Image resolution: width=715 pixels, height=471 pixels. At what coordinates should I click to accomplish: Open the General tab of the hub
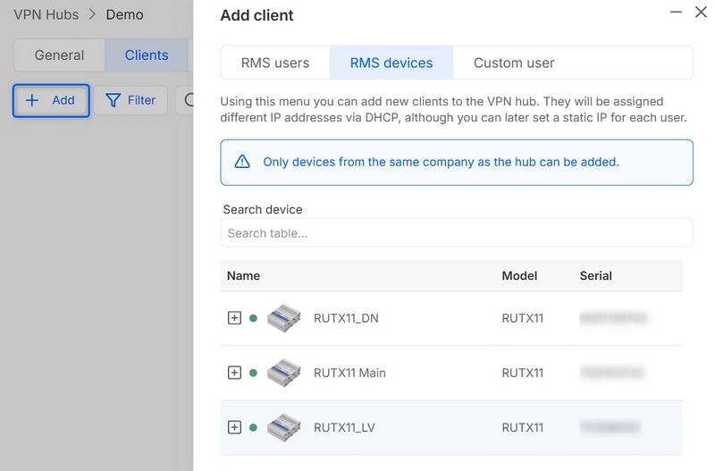59,55
